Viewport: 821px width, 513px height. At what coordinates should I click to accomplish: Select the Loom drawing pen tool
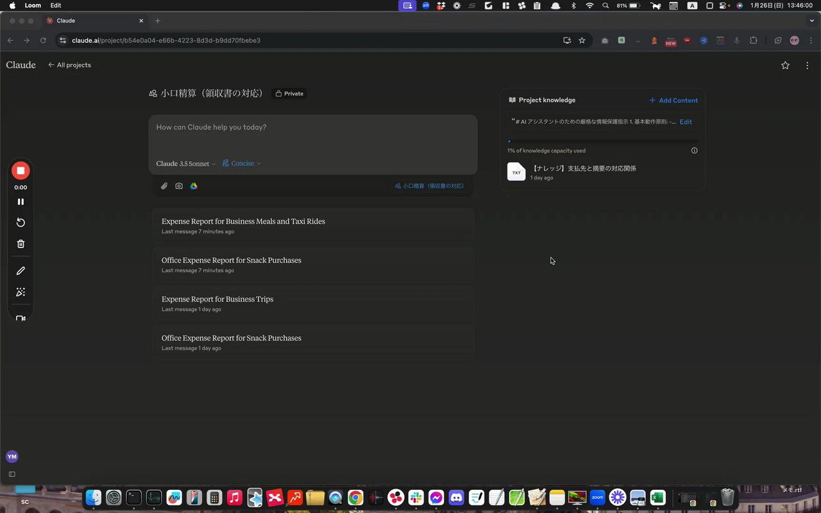point(21,271)
